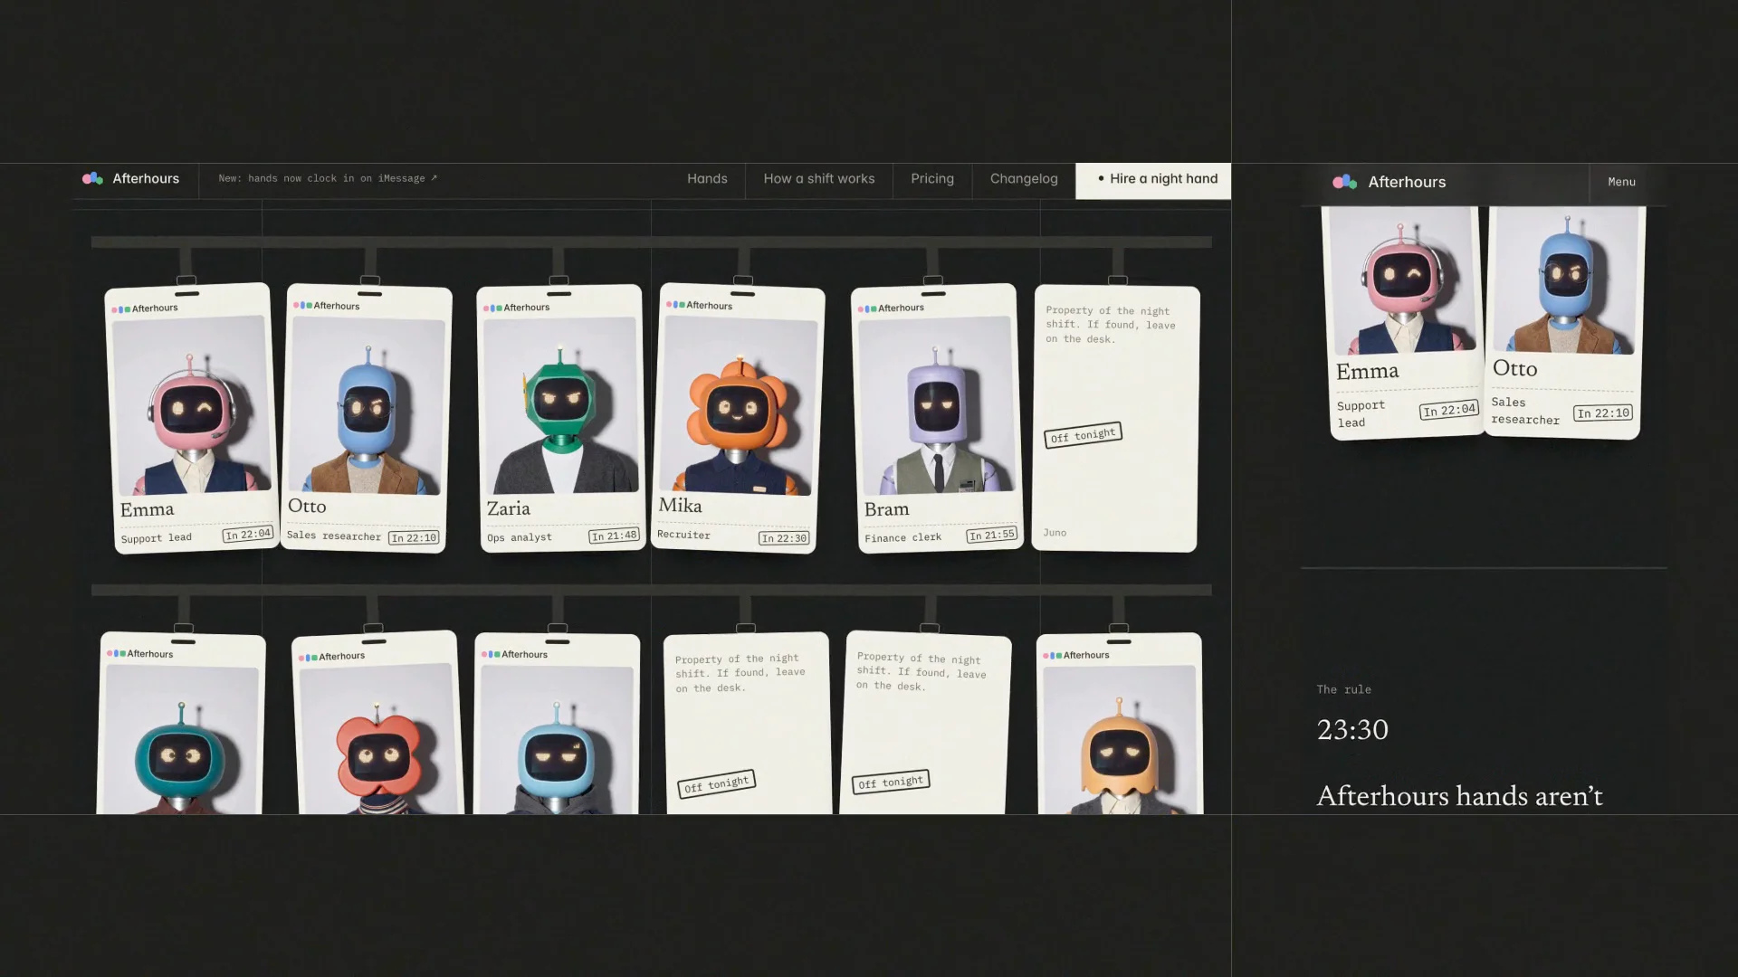
Task: Click the In 22:04 tag on desktop Emma card
Action: [x=248, y=535]
